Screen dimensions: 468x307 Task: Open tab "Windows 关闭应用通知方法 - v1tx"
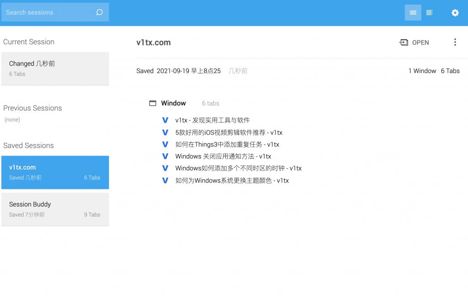click(223, 156)
